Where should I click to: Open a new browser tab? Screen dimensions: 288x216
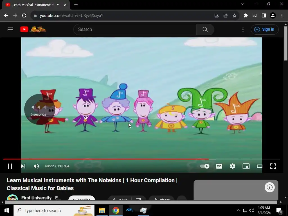(x=76, y=5)
